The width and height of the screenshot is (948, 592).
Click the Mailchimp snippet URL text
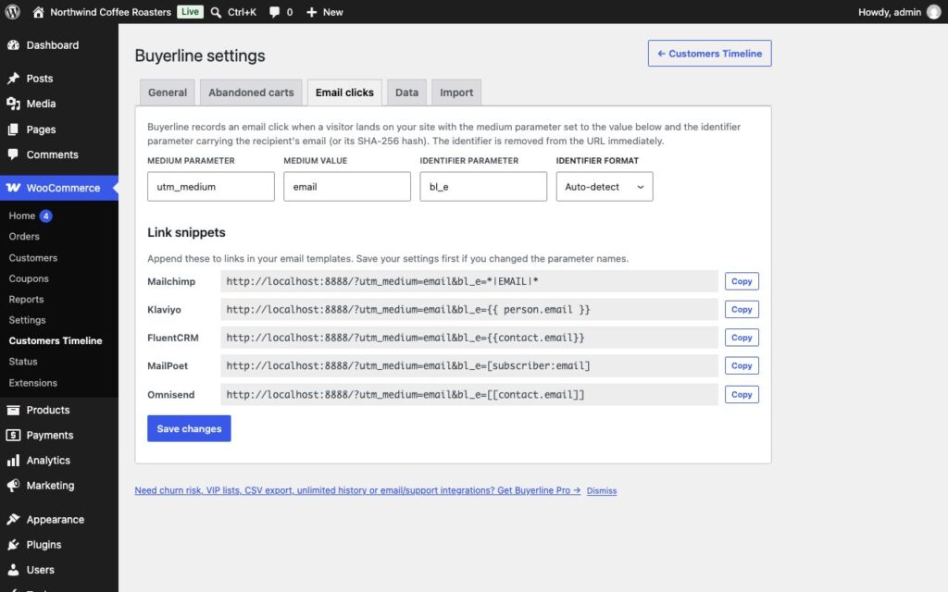382,281
